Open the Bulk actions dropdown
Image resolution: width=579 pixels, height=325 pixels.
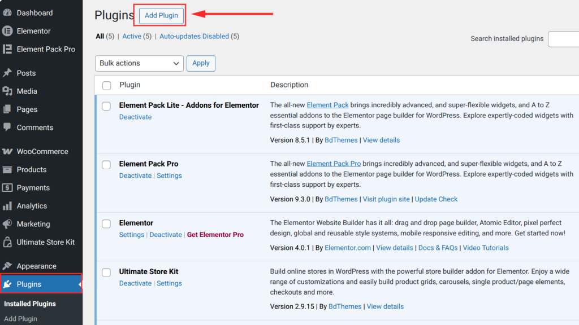point(139,63)
